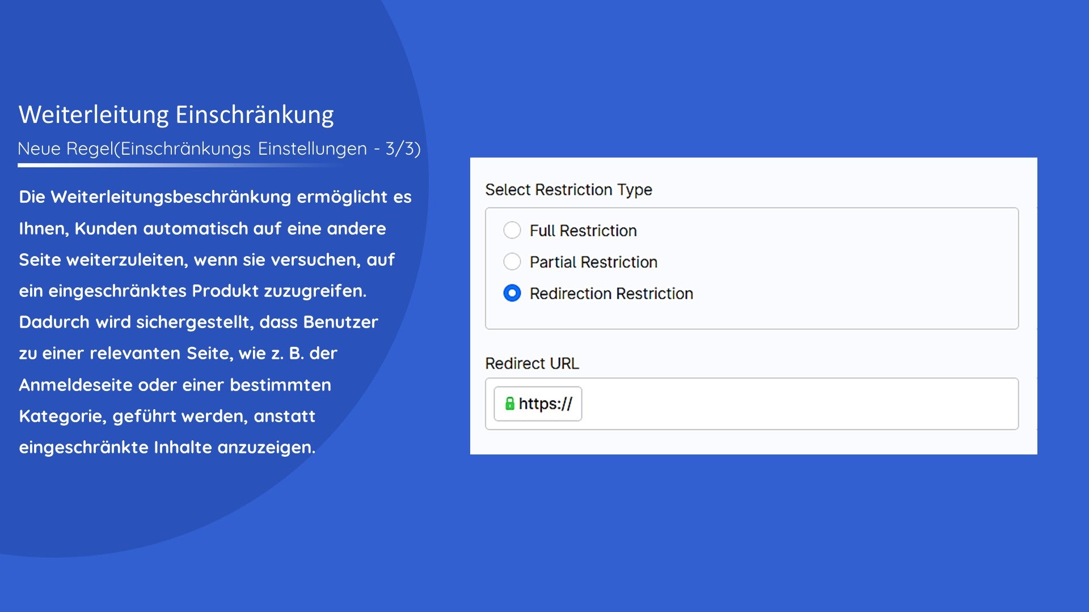1089x612 pixels.
Task: Choose the Partial Restriction option
Action: 512,261
